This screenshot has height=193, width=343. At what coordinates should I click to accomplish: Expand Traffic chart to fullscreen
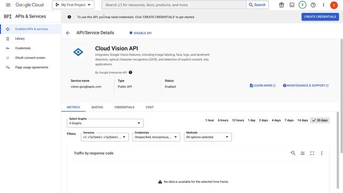pyautogui.click(x=312, y=153)
